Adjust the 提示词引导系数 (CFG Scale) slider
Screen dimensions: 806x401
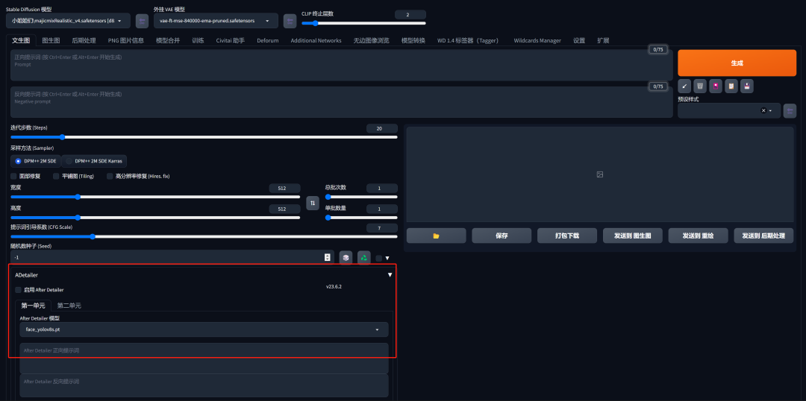(204, 237)
